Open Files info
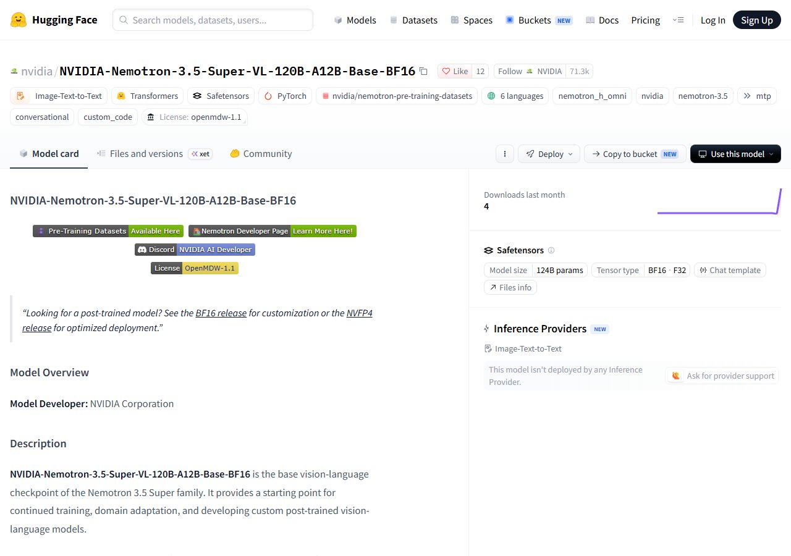Viewport: 791px width, 556px height. click(x=510, y=287)
